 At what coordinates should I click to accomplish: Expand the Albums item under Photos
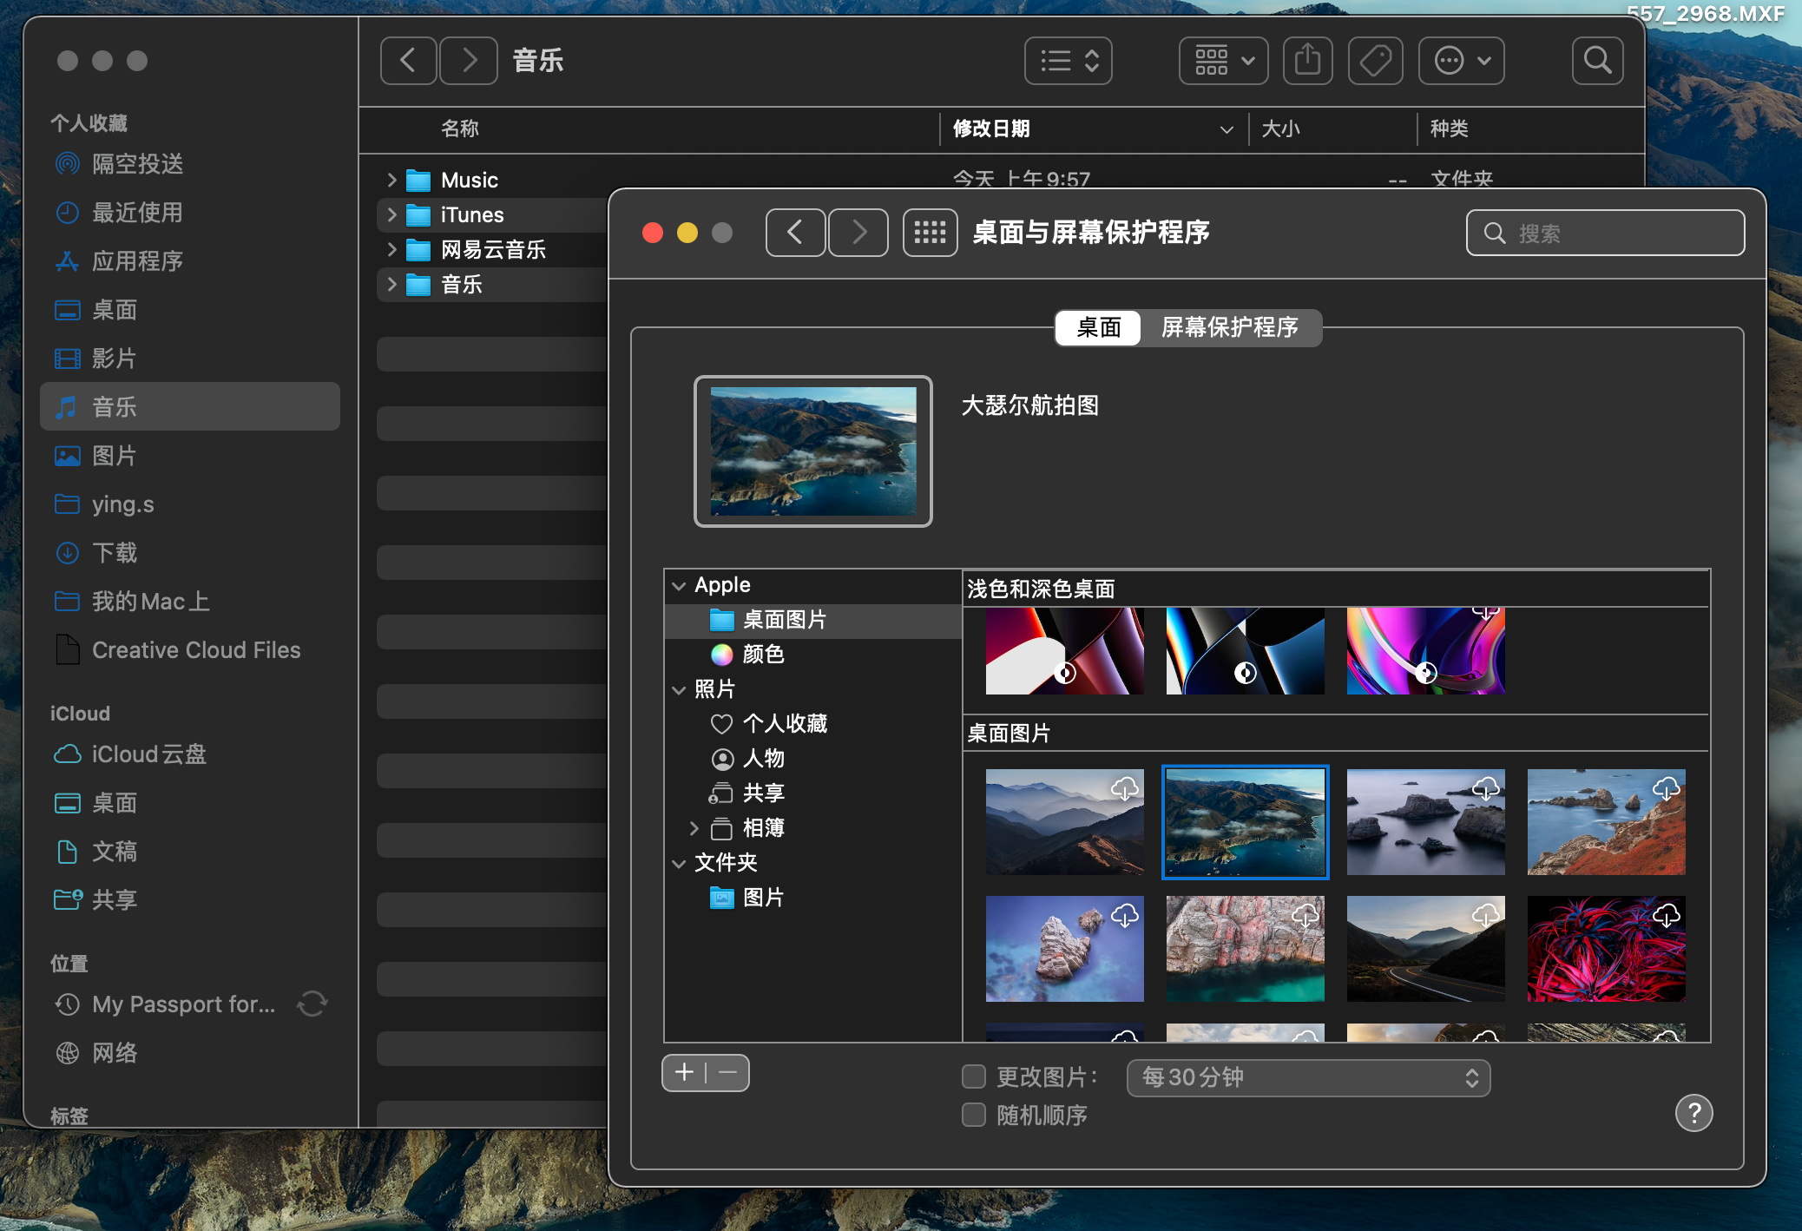click(694, 828)
